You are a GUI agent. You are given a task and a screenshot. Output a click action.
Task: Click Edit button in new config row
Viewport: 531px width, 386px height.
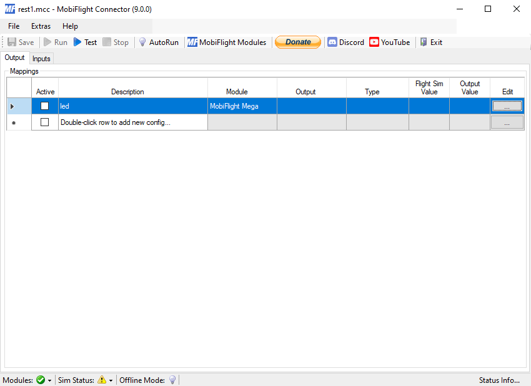click(x=507, y=122)
